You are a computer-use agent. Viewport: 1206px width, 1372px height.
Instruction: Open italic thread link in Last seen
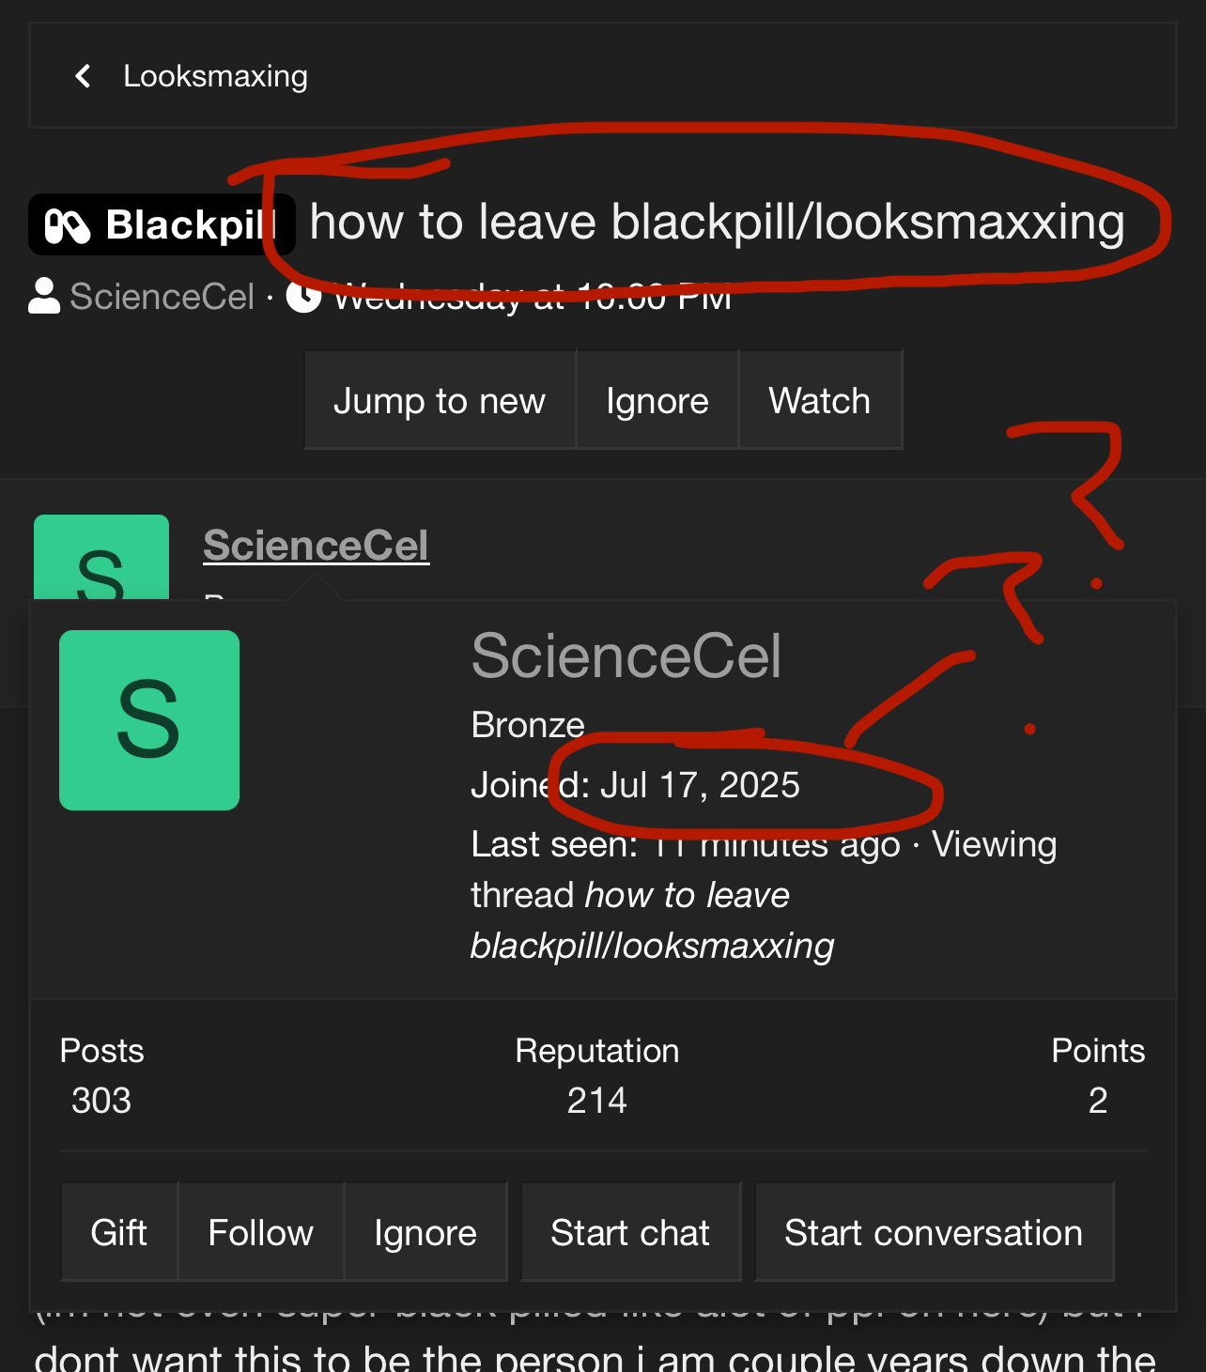(652, 920)
